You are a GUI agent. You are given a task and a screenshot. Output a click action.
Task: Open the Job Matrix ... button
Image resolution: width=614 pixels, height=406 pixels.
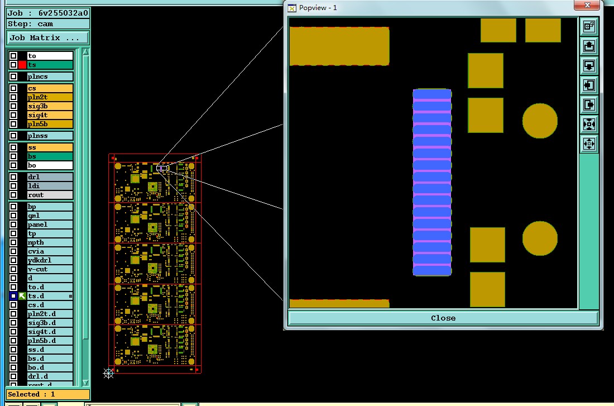(x=48, y=37)
